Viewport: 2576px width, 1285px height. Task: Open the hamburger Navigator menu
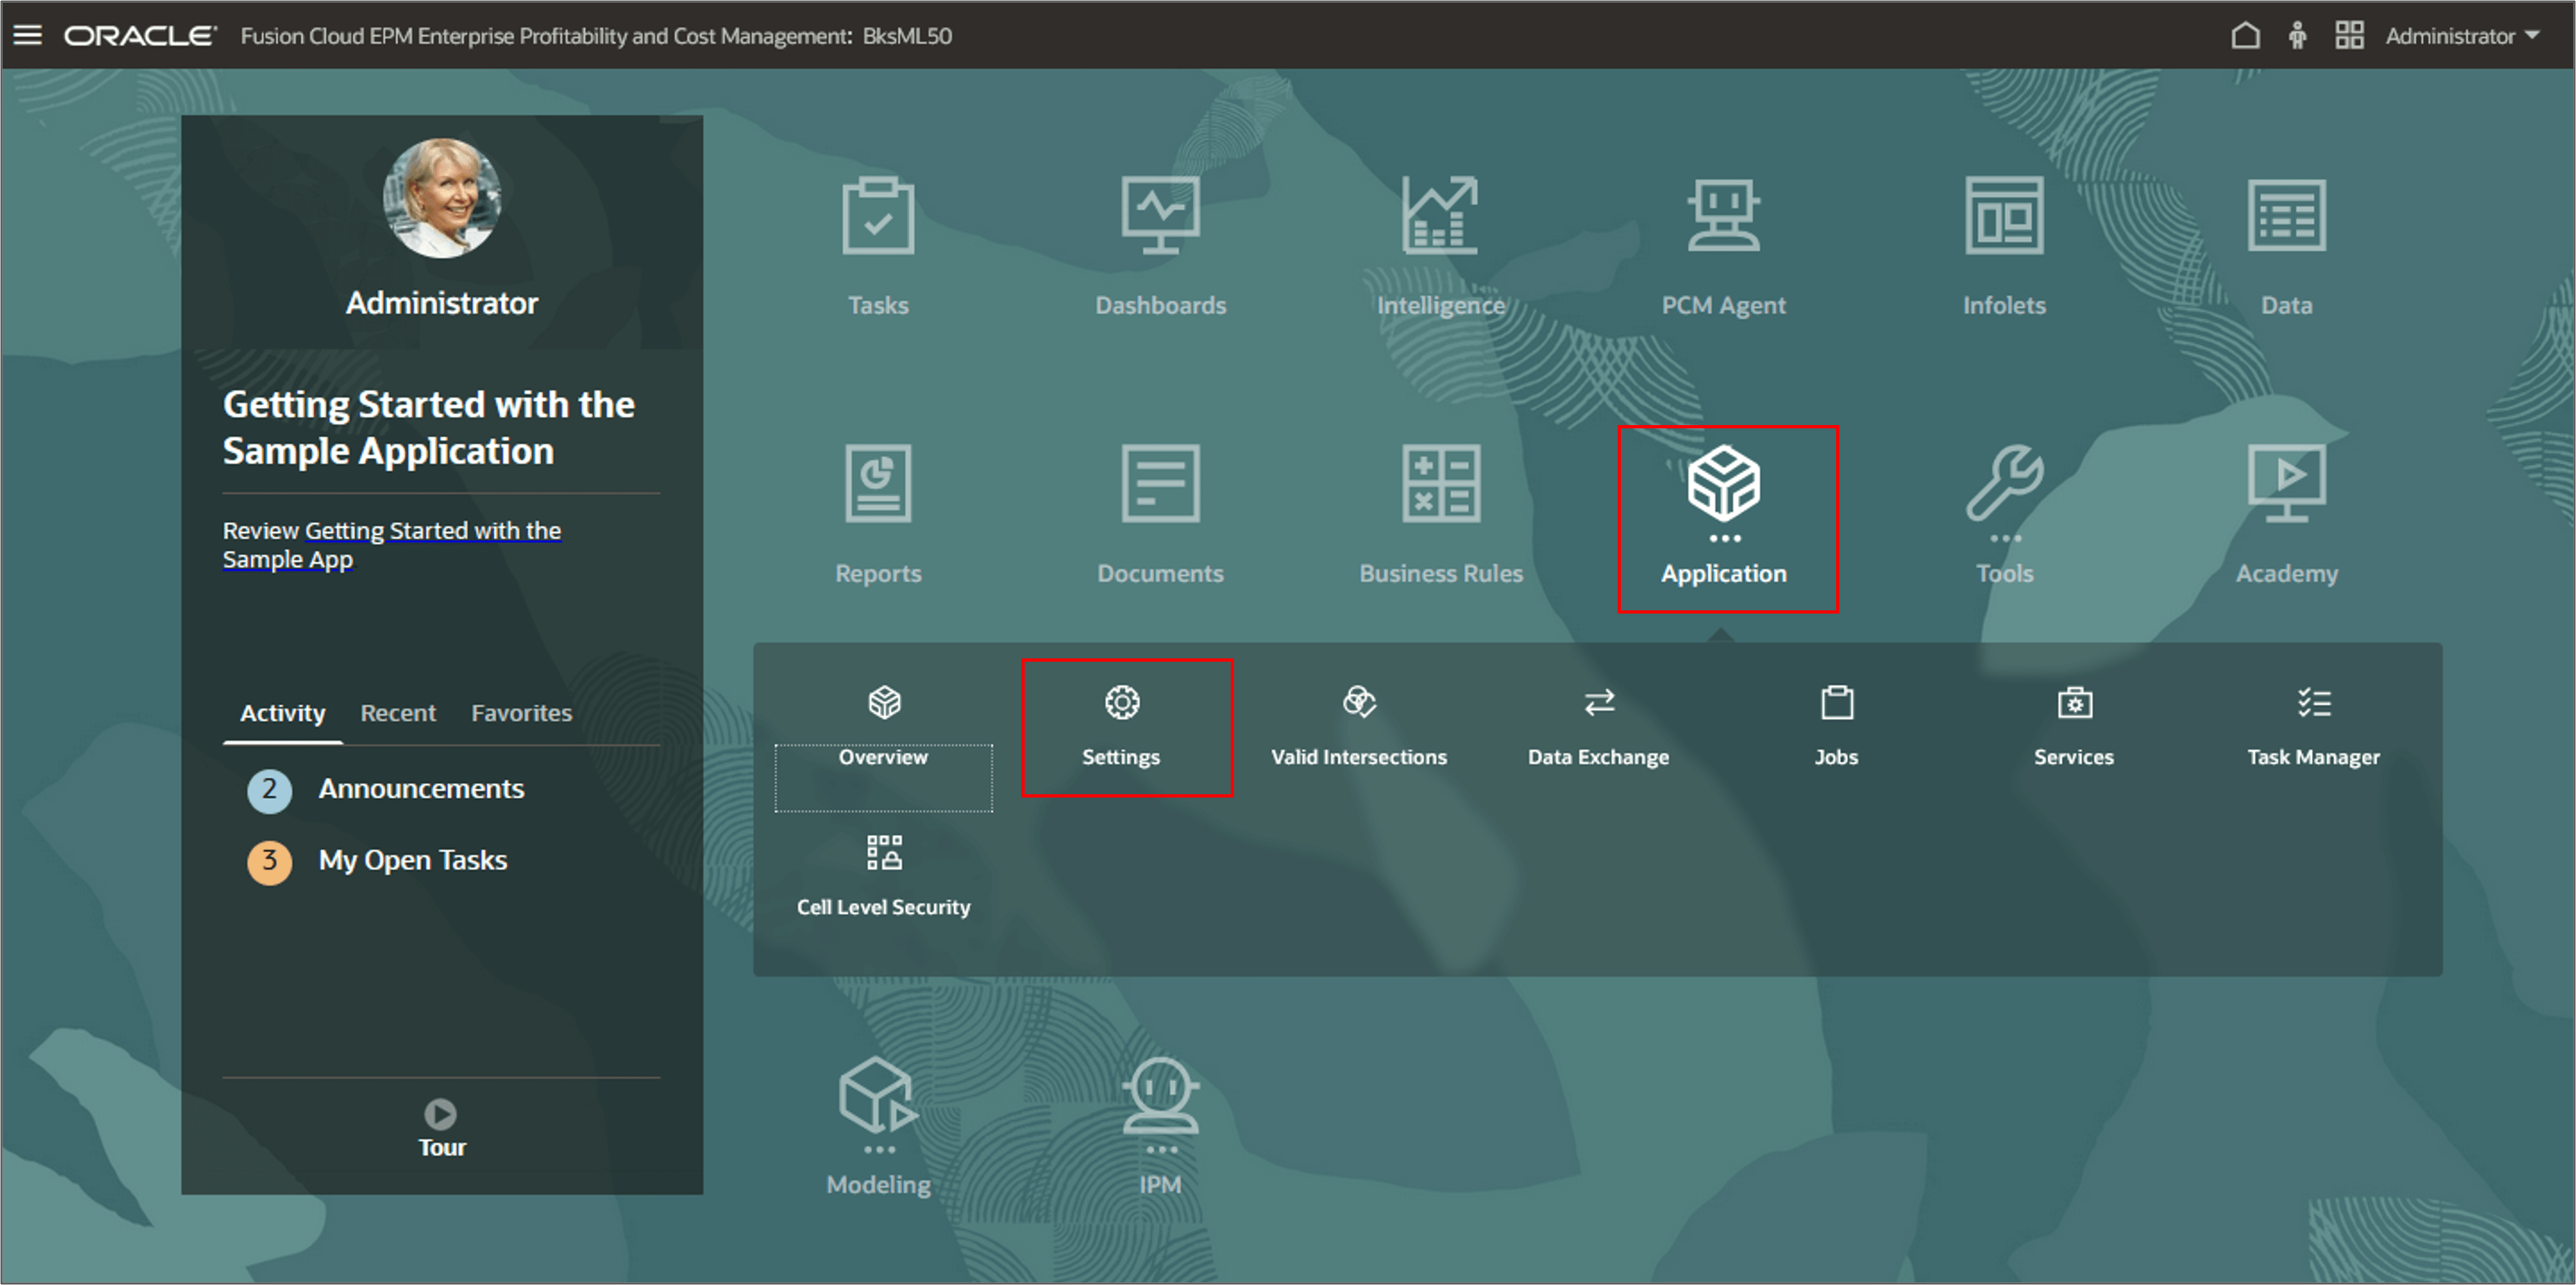tap(27, 36)
